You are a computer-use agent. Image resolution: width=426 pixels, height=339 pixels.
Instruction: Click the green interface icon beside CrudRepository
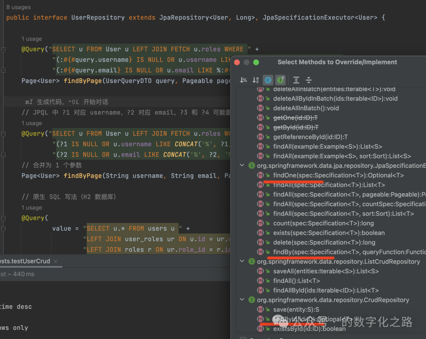click(x=252, y=300)
